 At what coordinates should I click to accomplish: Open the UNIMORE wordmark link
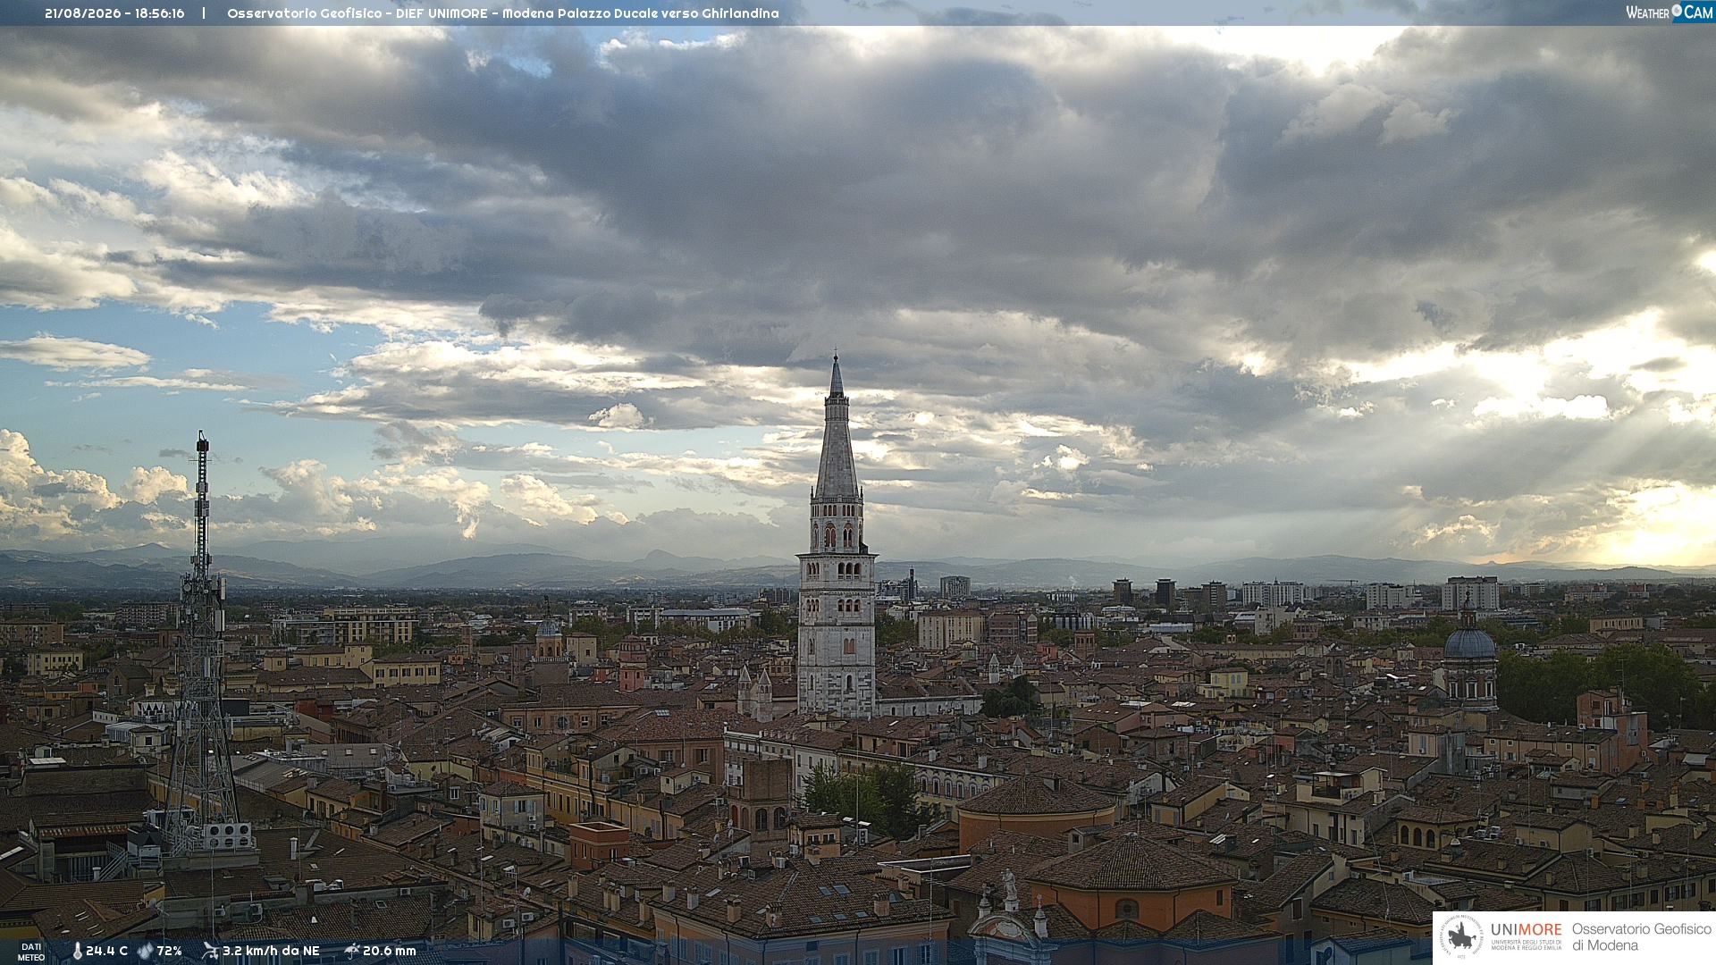(1526, 929)
